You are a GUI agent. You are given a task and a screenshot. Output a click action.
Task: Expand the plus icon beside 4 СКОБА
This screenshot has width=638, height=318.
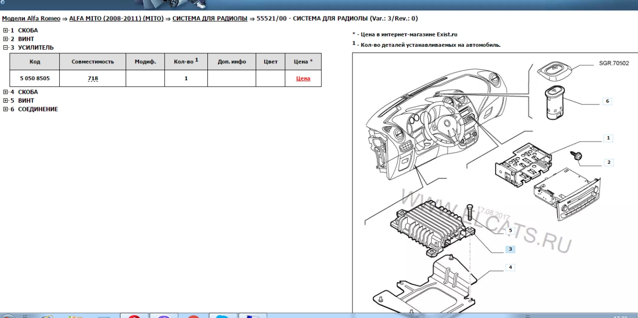(5, 92)
